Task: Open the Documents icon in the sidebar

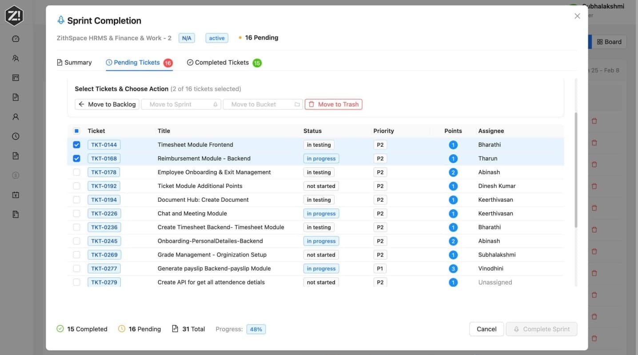Action: point(16,97)
